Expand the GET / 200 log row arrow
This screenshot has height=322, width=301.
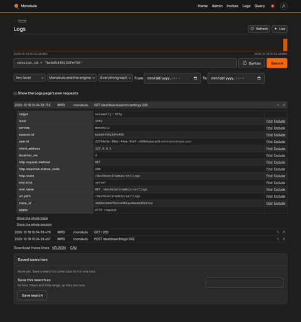click(x=284, y=232)
